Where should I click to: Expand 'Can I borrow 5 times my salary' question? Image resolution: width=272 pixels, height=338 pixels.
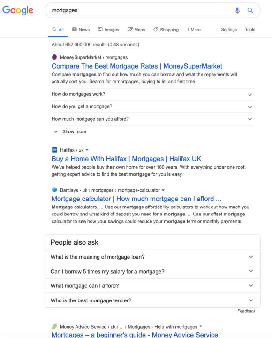pos(153,271)
